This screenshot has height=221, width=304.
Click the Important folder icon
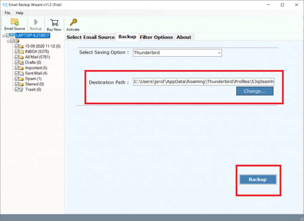pos(21,68)
